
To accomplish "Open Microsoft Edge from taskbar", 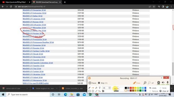I will (x=66, y=95).
